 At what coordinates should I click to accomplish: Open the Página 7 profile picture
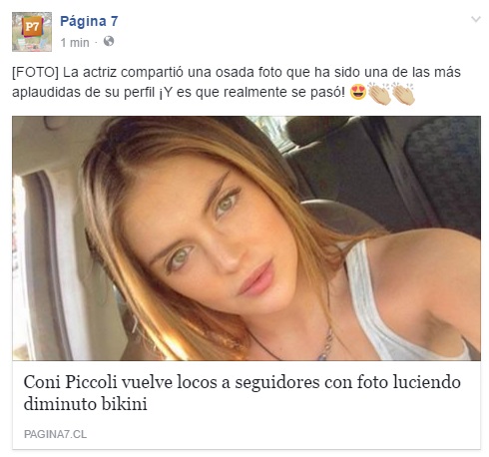(32, 32)
